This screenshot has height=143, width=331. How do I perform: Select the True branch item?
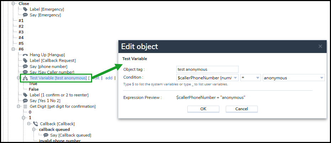tap(33, 84)
